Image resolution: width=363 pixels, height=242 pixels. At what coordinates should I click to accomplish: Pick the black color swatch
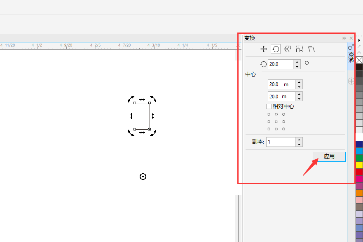[x=359, y=67]
